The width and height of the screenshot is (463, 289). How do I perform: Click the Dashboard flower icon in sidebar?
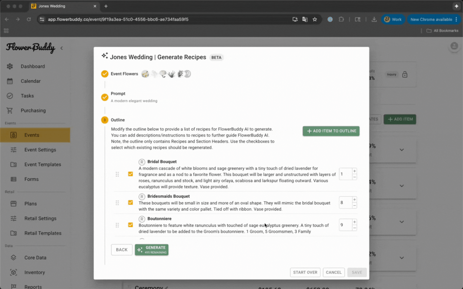10,66
